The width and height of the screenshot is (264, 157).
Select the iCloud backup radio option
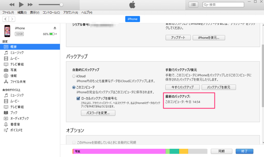click(74, 76)
